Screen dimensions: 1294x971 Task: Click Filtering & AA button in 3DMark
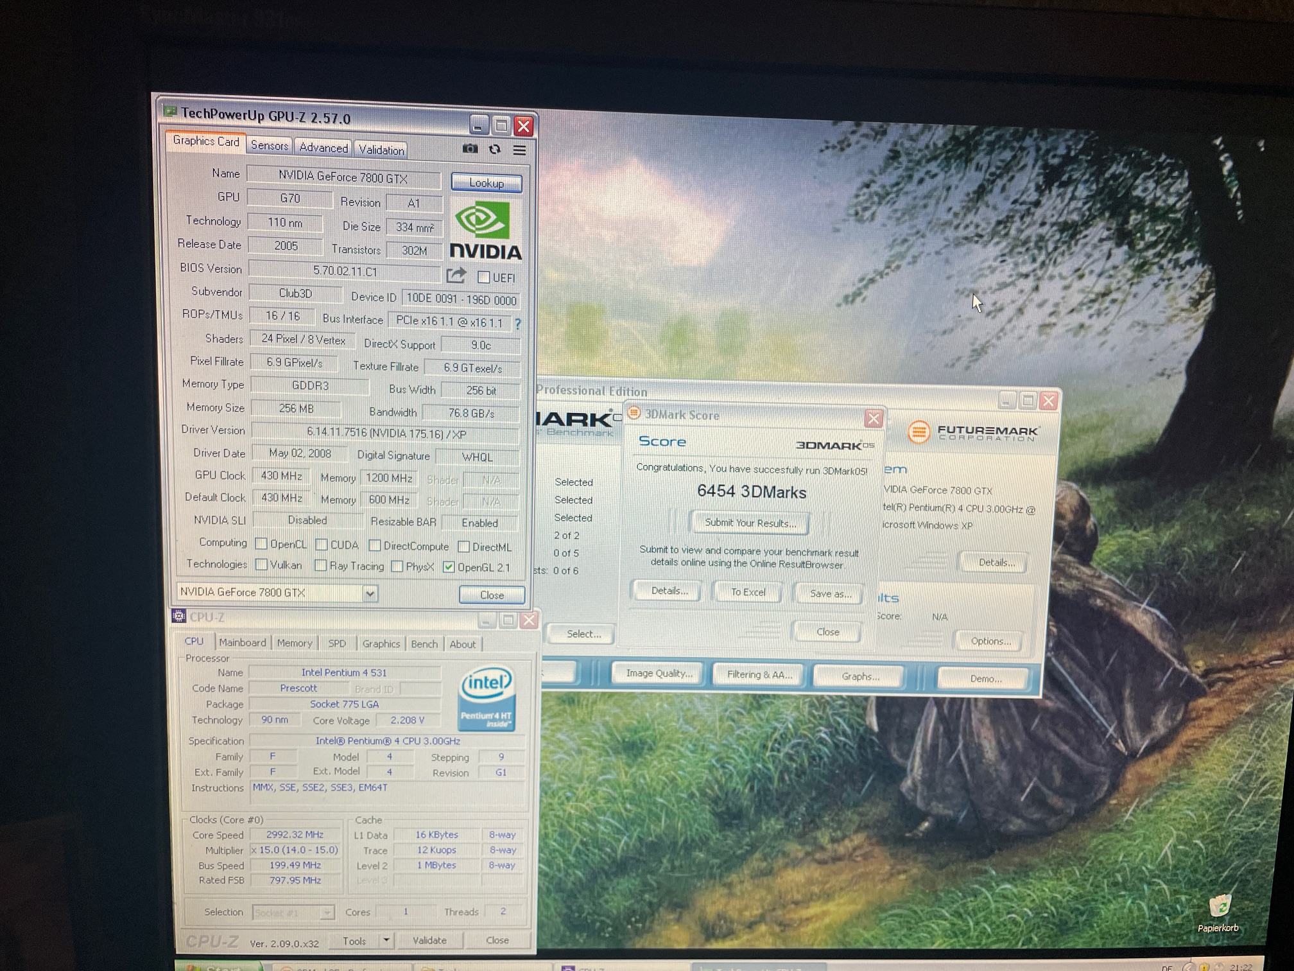tap(759, 674)
